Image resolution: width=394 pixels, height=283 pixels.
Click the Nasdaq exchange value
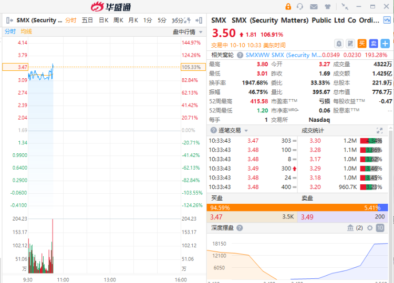[319, 120]
